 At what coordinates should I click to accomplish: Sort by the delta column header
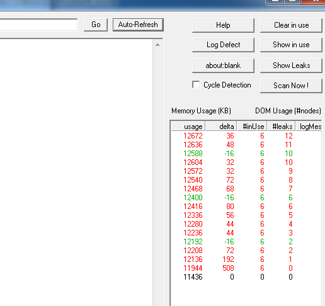[221, 127]
